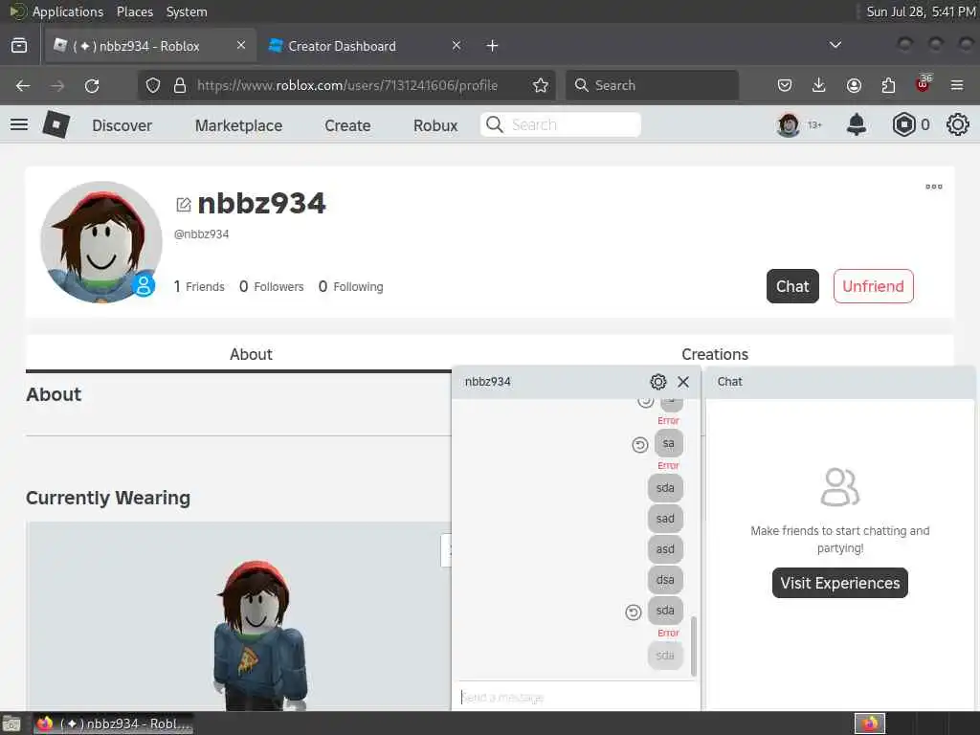The image size is (980, 735).
Task: Click the URL address bar
Action: click(346, 85)
